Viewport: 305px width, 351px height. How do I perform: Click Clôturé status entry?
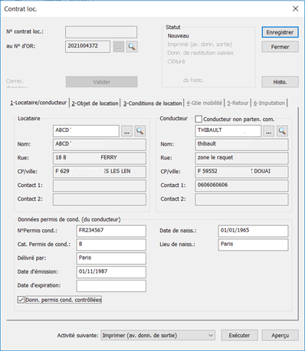[176, 61]
